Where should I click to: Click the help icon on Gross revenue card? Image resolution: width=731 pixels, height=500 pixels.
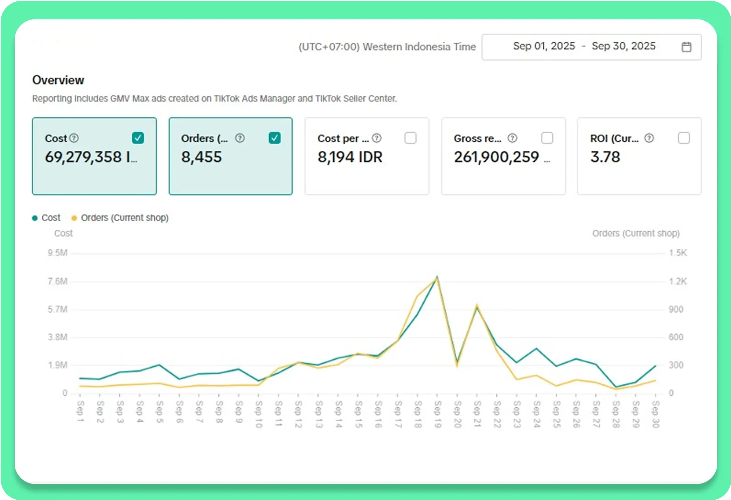coord(512,138)
